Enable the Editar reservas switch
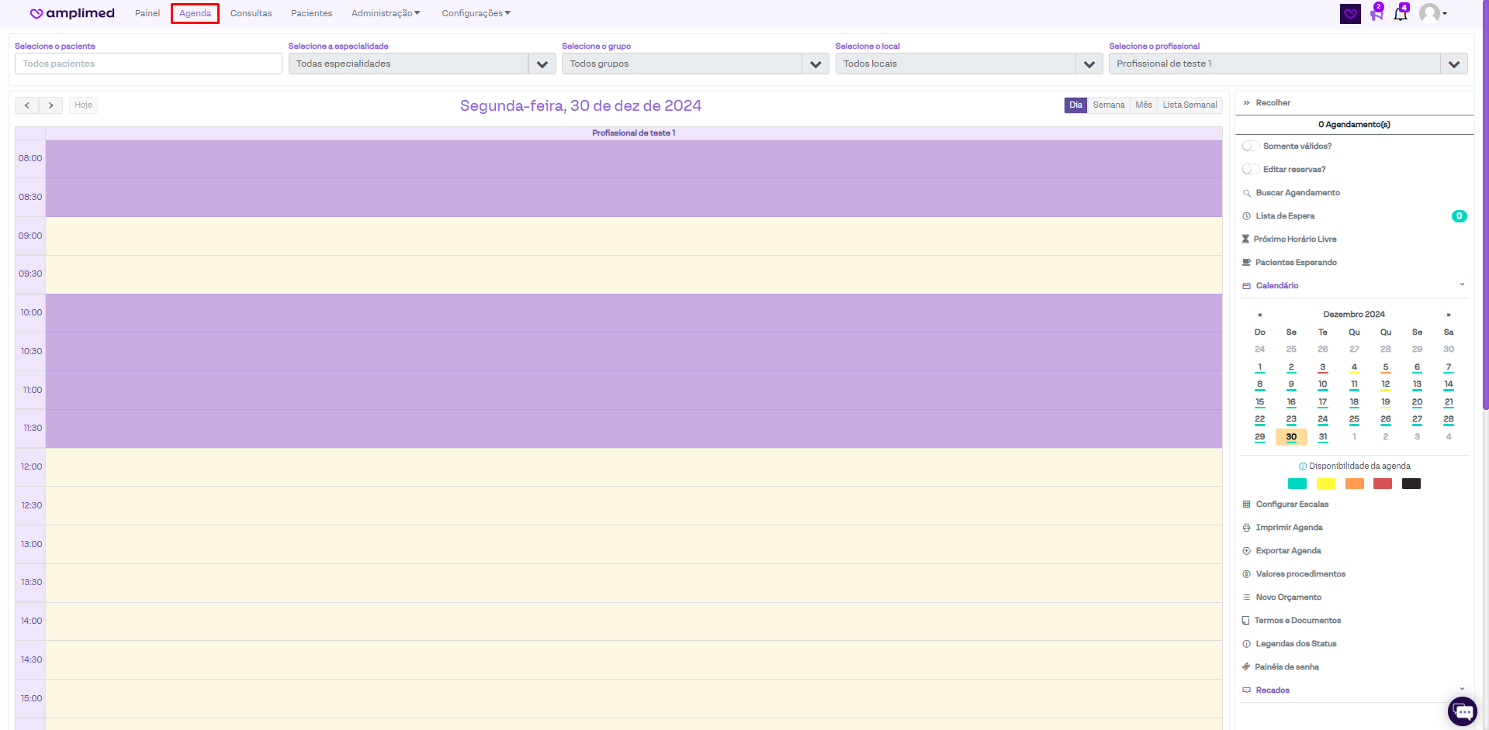Viewport: 1489px width, 730px height. 1251,169
